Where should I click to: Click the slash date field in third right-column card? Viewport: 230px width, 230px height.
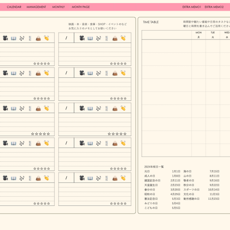tap(66, 108)
